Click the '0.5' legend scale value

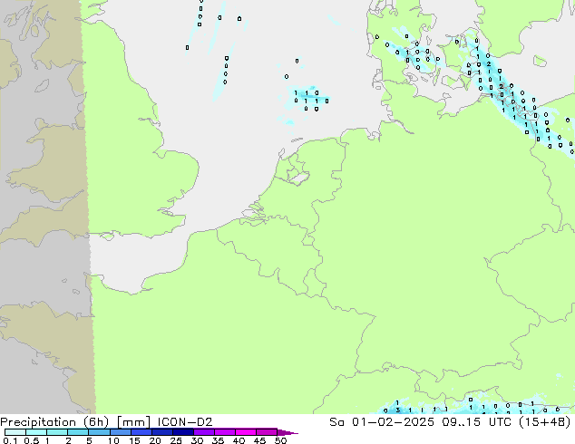point(32,440)
